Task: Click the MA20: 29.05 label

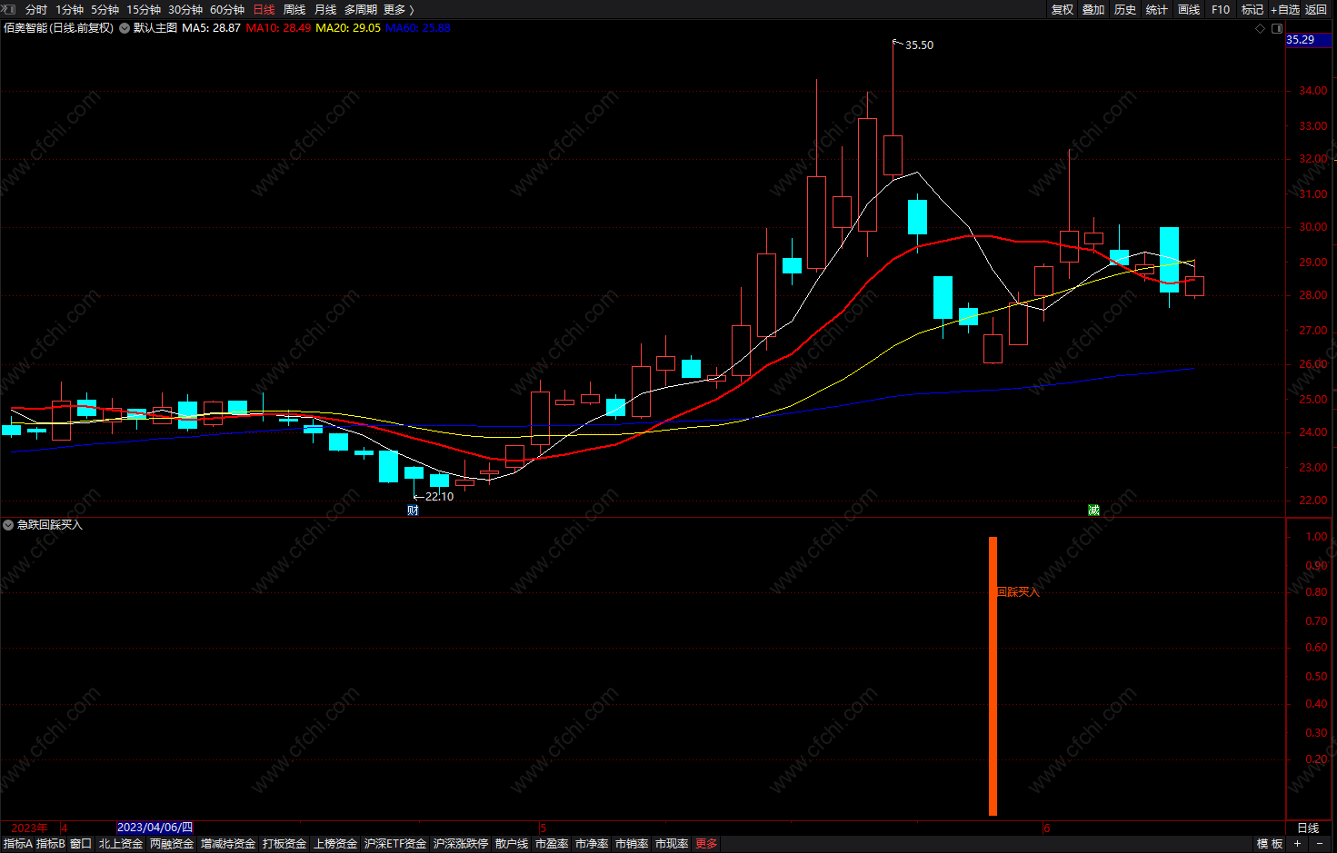Action: 348,28
